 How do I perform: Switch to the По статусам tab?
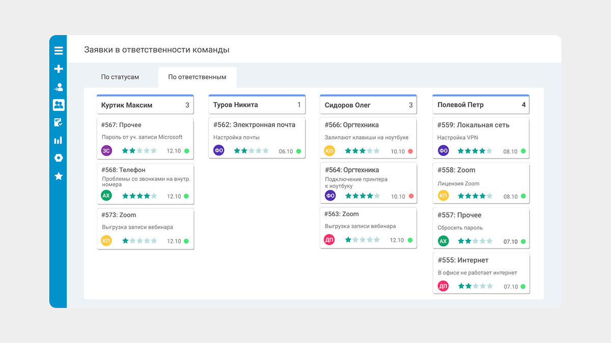(120, 77)
